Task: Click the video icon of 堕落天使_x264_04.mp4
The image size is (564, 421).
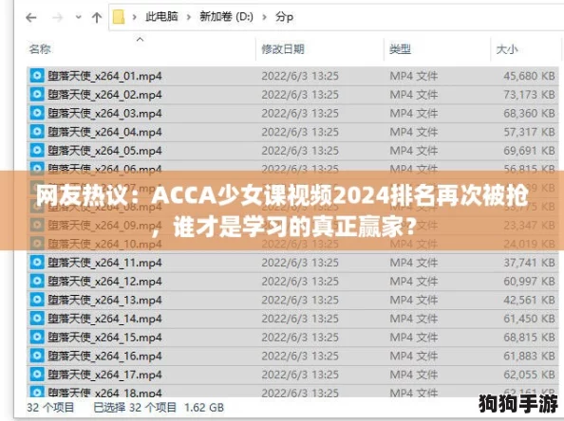Action: 37,132
